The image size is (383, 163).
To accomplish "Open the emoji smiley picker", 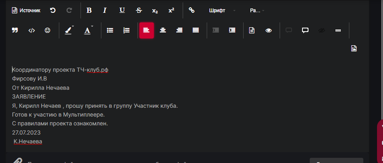I will 47,30.
